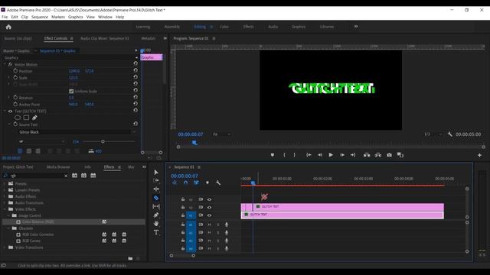Reset the Position parameter
This screenshot has width=490, height=275.
tap(136, 70)
